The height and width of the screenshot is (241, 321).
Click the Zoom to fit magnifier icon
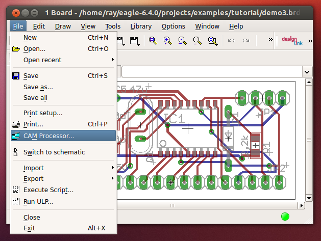tap(153, 41)
